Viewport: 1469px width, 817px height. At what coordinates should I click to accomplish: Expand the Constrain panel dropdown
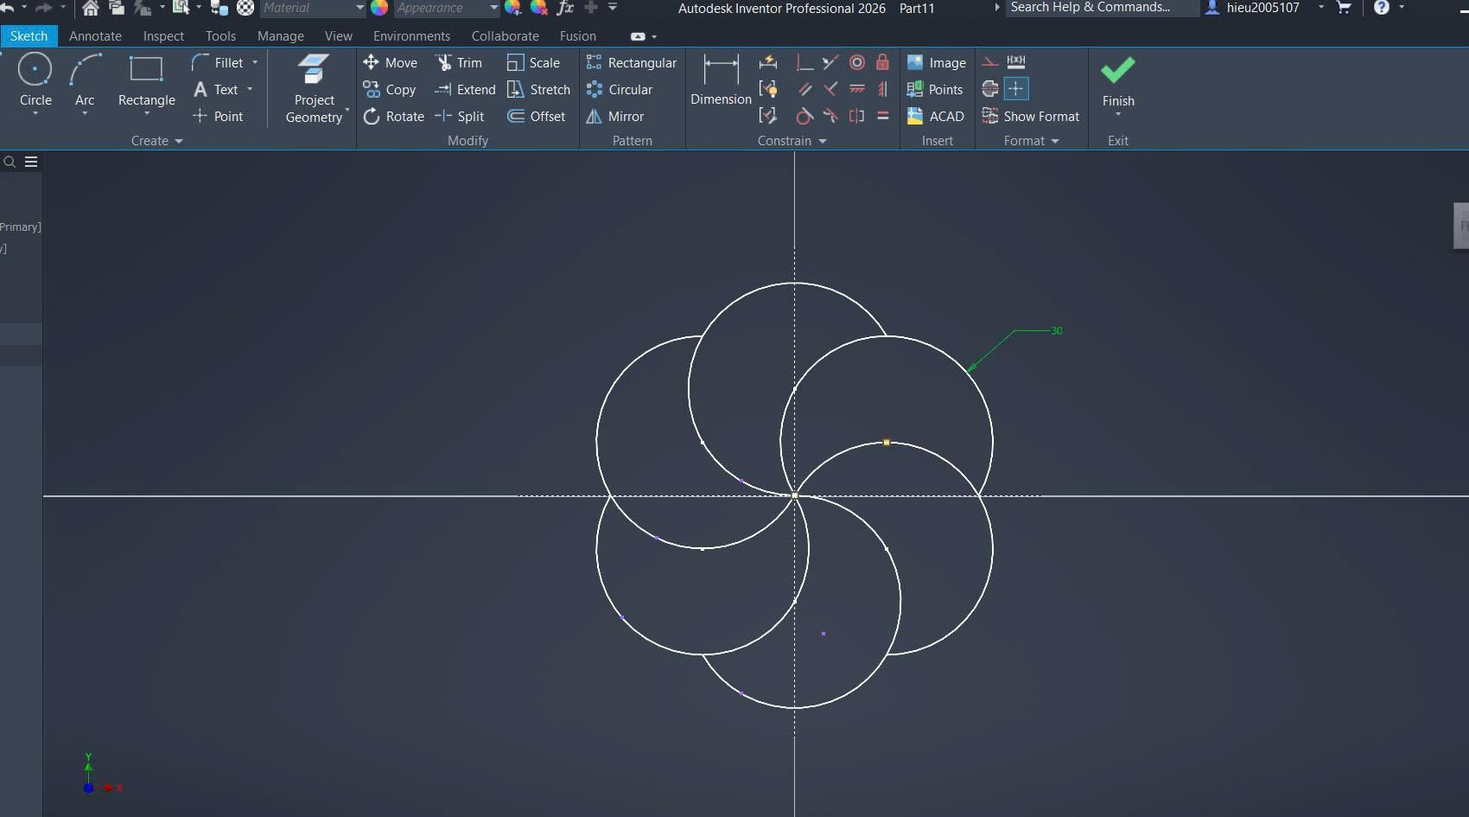tap(823, 141)
